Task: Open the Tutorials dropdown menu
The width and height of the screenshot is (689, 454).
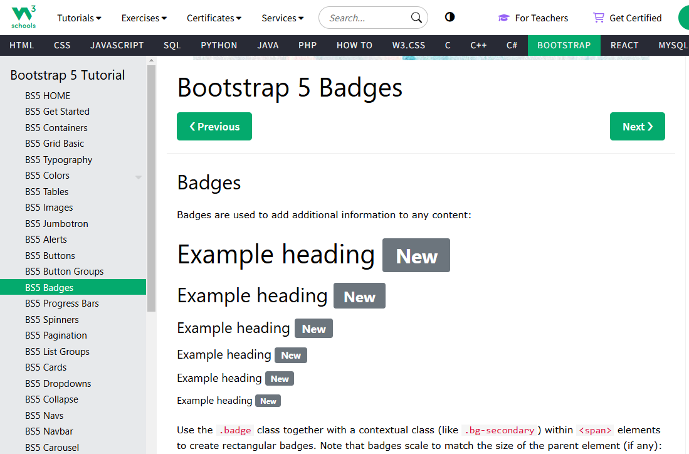Action: [79, 18]
